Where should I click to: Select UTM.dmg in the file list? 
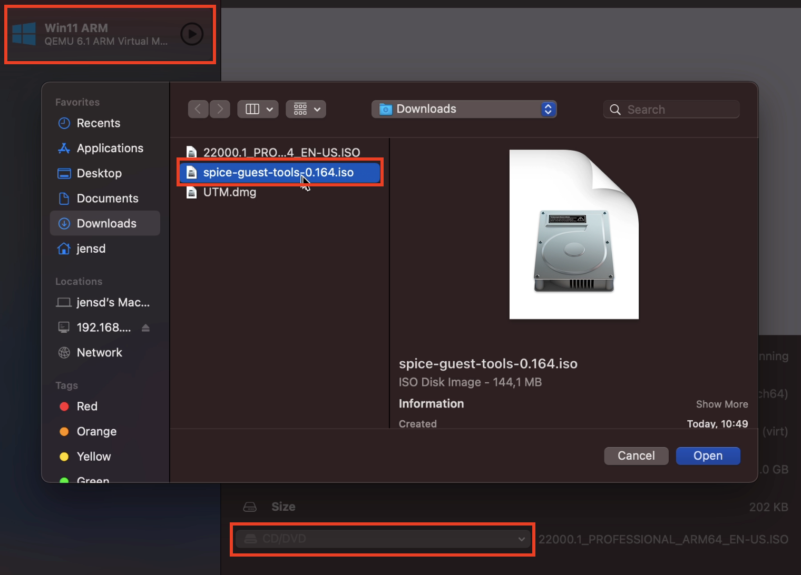pos(229,192)
